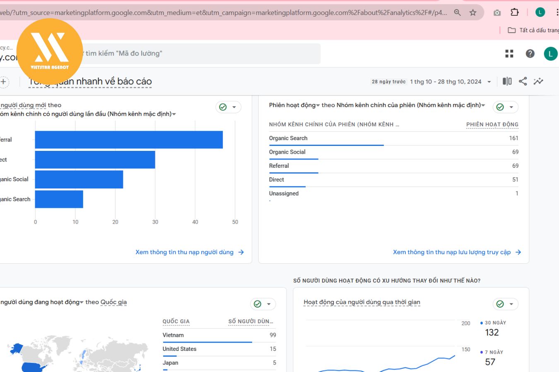Click the Referral bar in new users chart
Image resolution: width=559 pixels, height=372 pixels.
129,140
